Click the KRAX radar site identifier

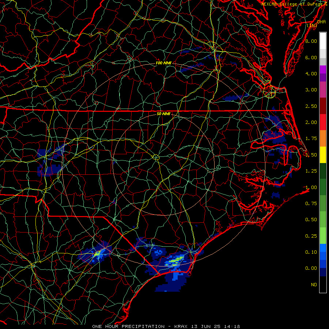click(181, 326)
